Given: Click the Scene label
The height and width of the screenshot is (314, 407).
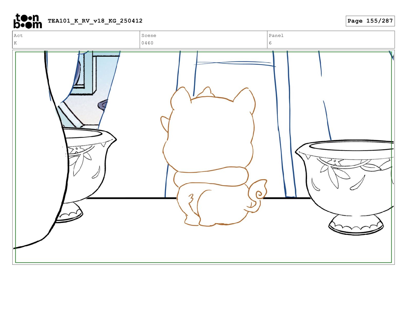Looking at the screenshot, I should pos(149,36).
